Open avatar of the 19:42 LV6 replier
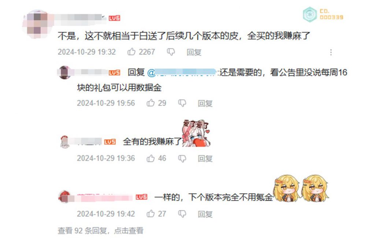 [64, 197]
